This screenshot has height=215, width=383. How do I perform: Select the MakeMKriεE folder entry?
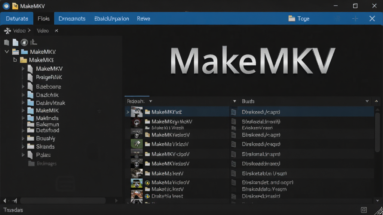[x=166, y=112]
